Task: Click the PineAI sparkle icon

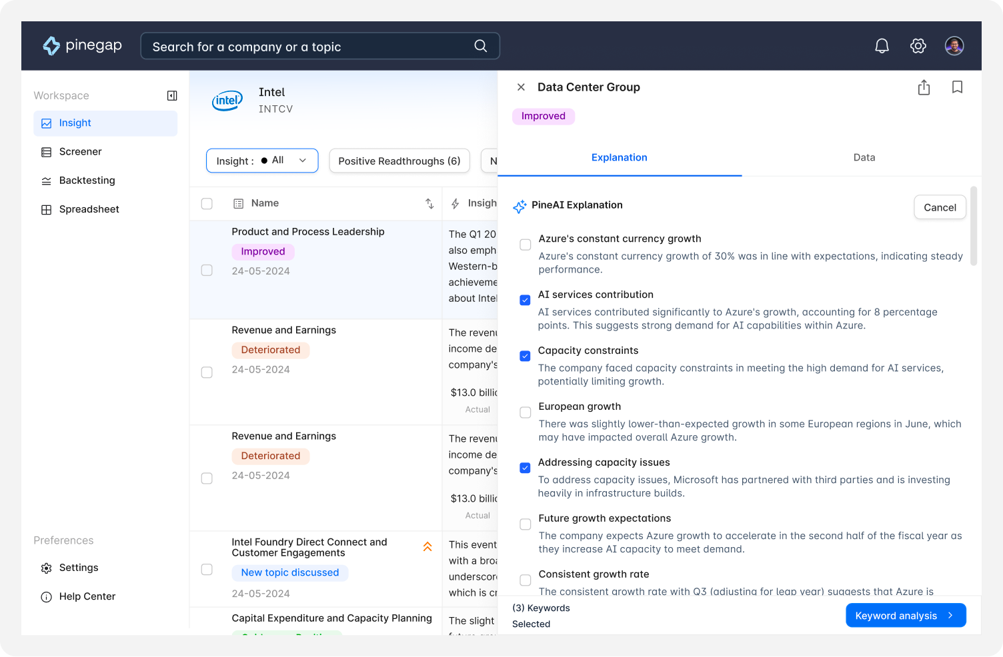Action: pos(520,207)
